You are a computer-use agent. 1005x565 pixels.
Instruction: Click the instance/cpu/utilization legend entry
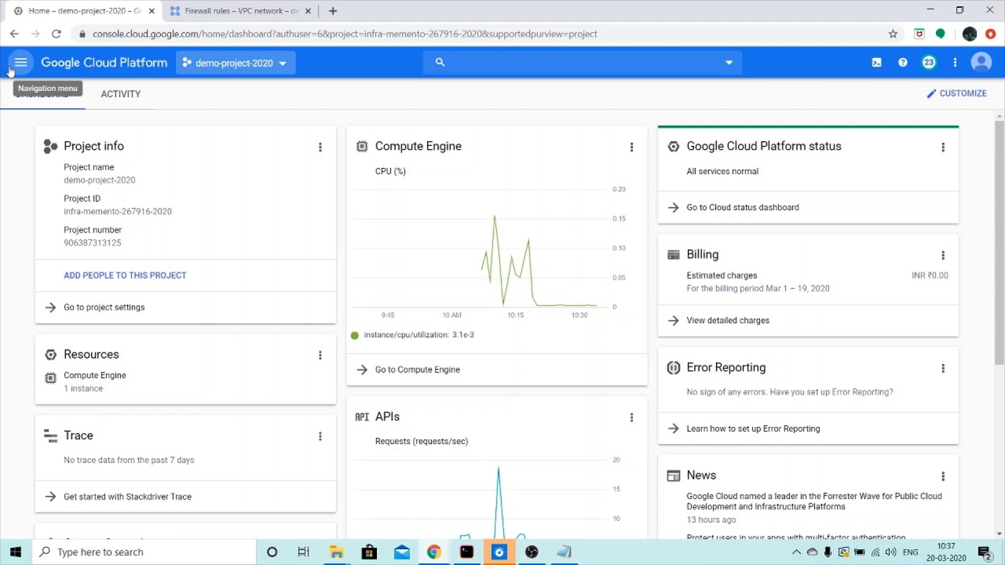click(x=413, y=335)
